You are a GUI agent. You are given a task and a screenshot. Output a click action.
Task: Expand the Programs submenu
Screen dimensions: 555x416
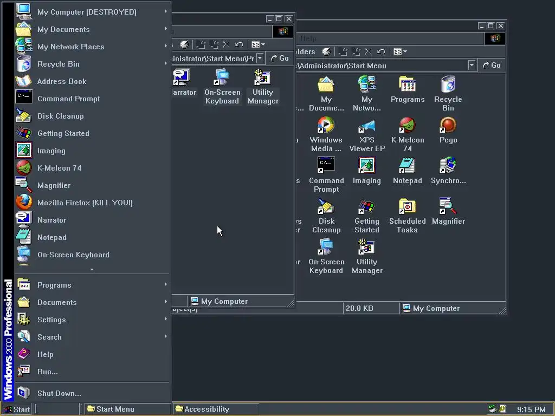(92, 285)
